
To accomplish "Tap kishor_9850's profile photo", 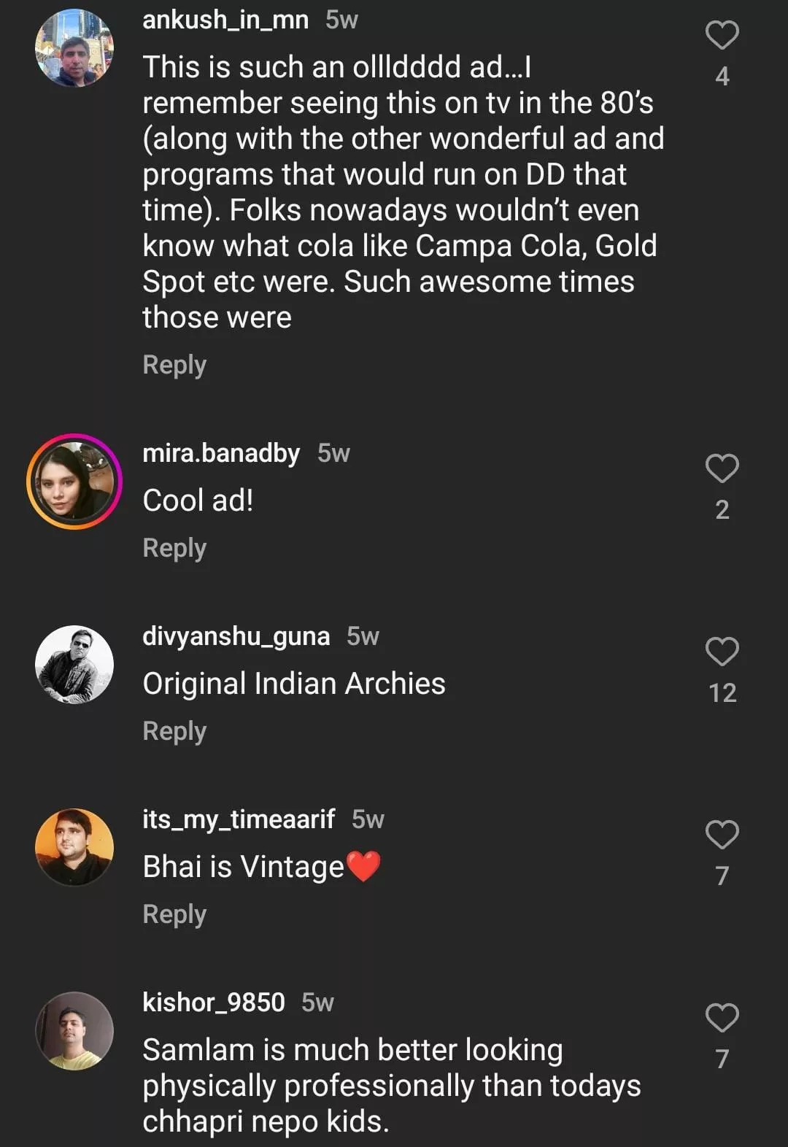I will 74,1031.
